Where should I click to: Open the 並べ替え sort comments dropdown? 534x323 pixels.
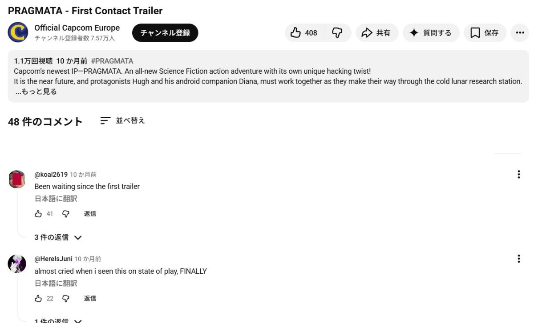123,120
